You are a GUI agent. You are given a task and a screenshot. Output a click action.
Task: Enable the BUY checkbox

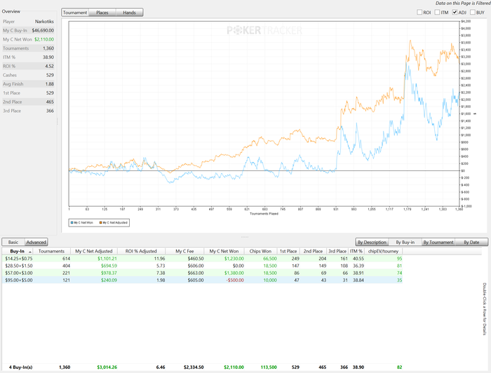pos(473,12)
